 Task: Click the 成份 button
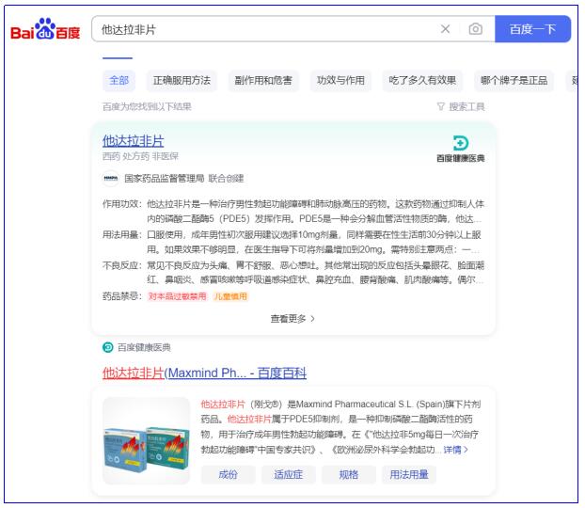pyautogui.click(x=228, y=475)
